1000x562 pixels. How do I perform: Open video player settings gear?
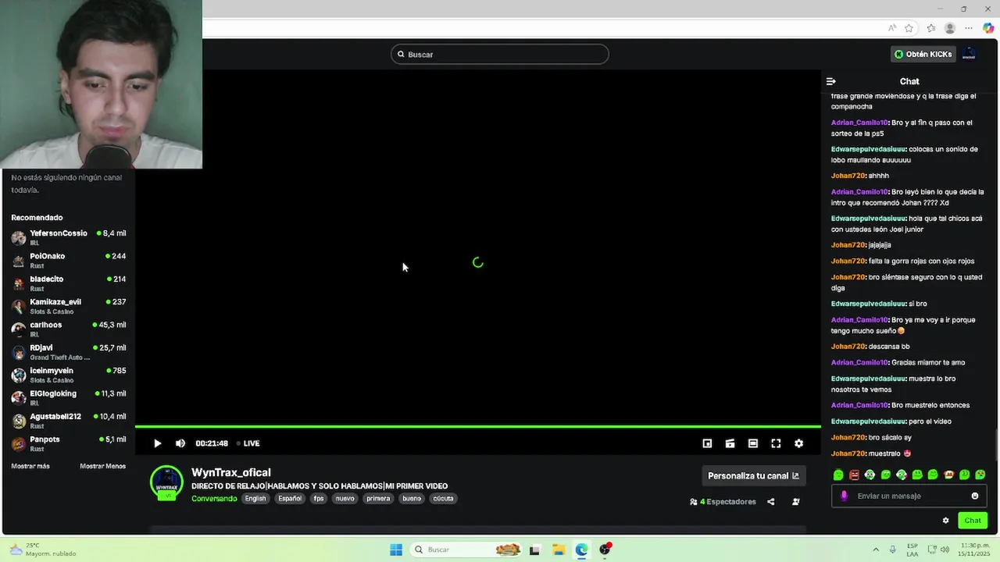798,443
